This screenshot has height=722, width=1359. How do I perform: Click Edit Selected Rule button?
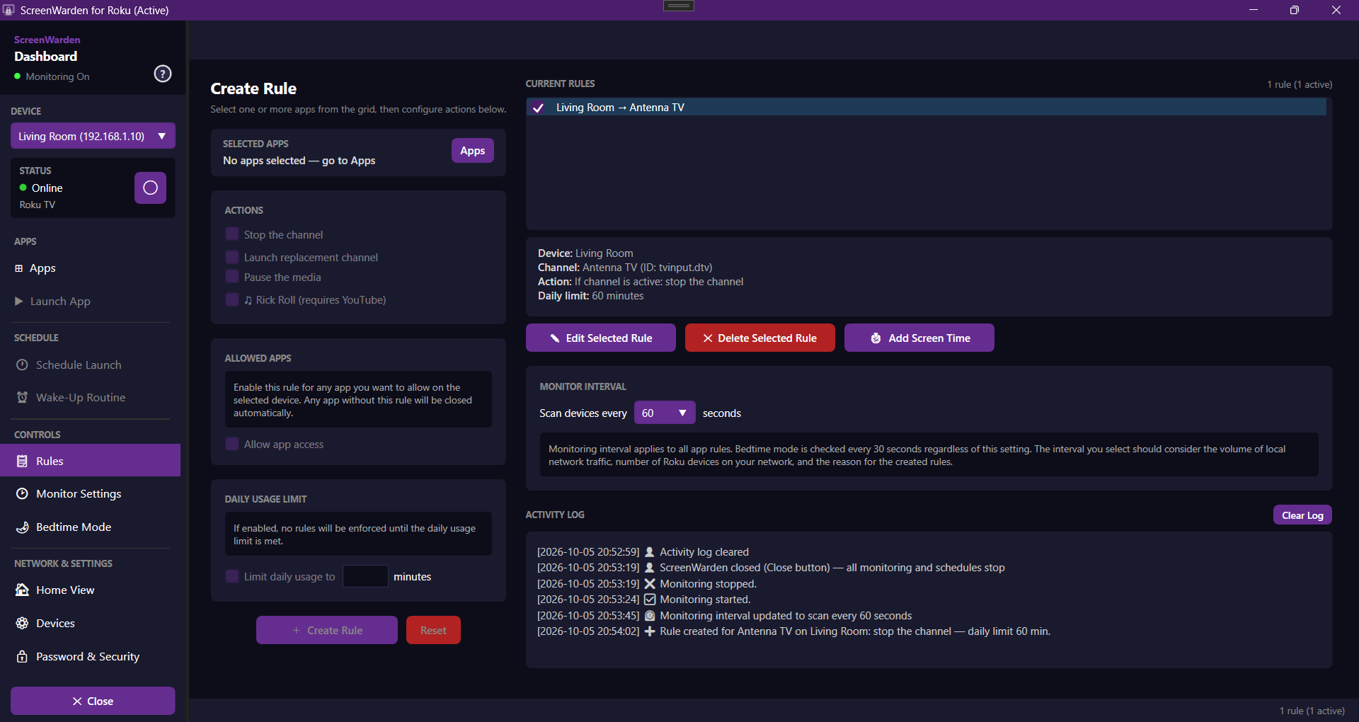tap(601, 338)
